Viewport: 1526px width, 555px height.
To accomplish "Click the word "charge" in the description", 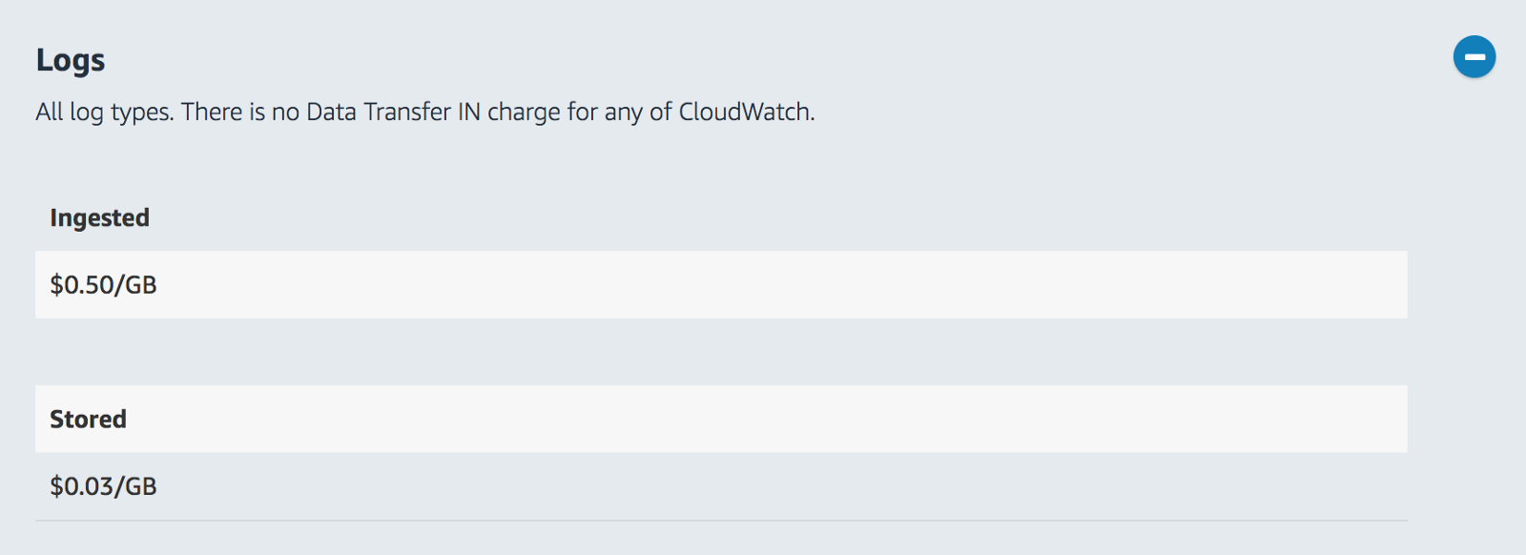I will click(524, 113).
